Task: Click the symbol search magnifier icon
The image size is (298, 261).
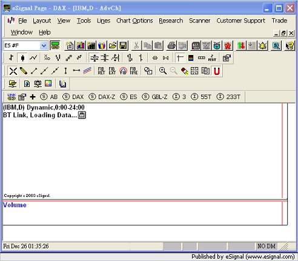Action: click(x=276, y=46)
